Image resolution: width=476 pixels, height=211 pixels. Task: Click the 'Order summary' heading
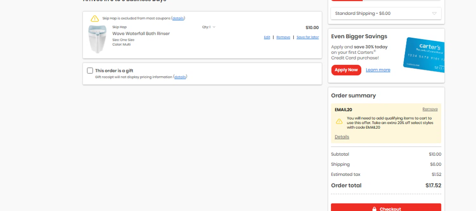[353, 96]
